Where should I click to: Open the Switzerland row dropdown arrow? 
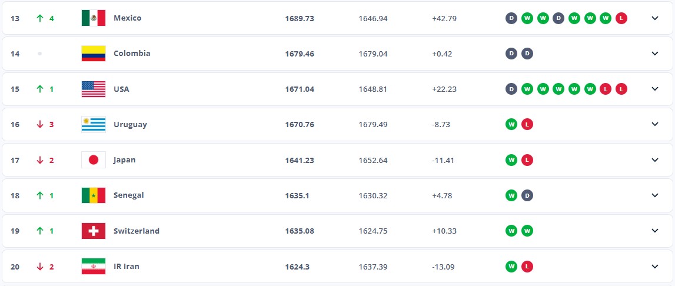[654, 231]
